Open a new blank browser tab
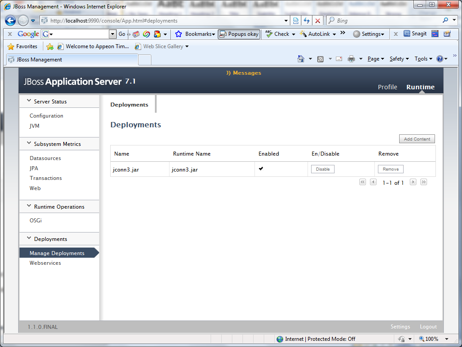 click(145, 60)
